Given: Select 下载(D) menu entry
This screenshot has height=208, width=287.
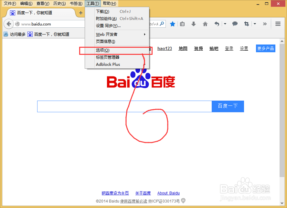Looking at the screenshot, I should pyautogui.click(x=117, y=12).
